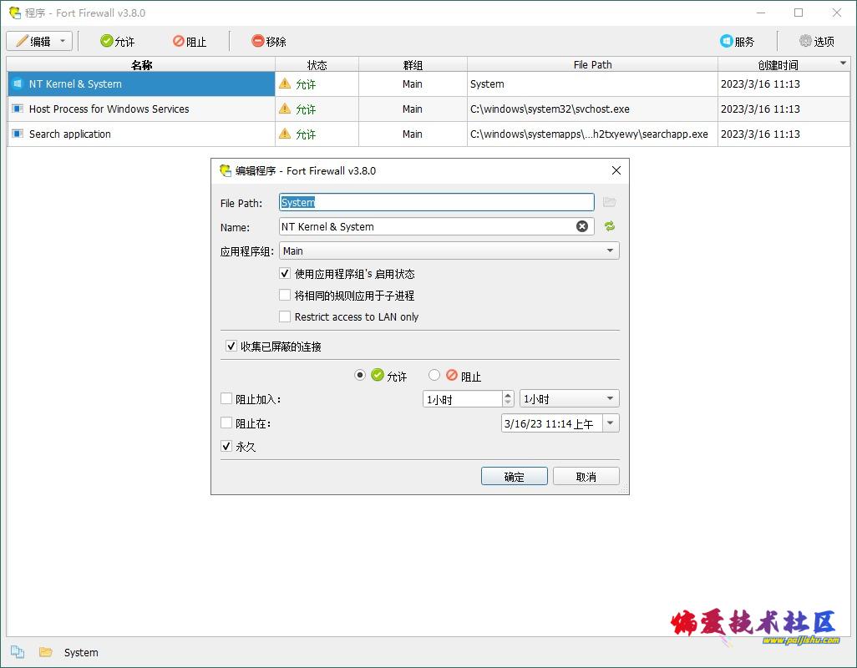Clear the Name field with the X icon
This screenshot has width=857, height=668.
tap(582, 226)
